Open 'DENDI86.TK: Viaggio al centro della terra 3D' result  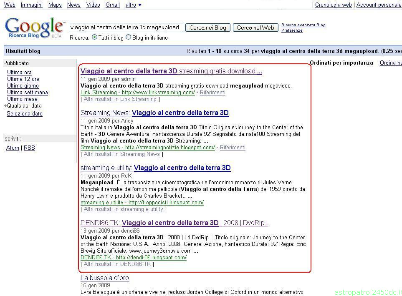174,223
